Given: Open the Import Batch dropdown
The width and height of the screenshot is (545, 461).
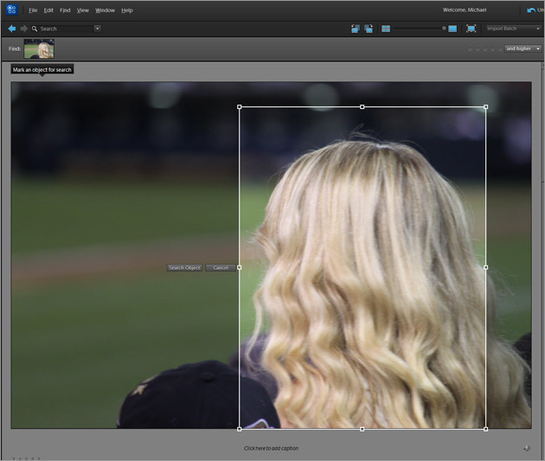Looking at the screenshot, I should (513, 29).
